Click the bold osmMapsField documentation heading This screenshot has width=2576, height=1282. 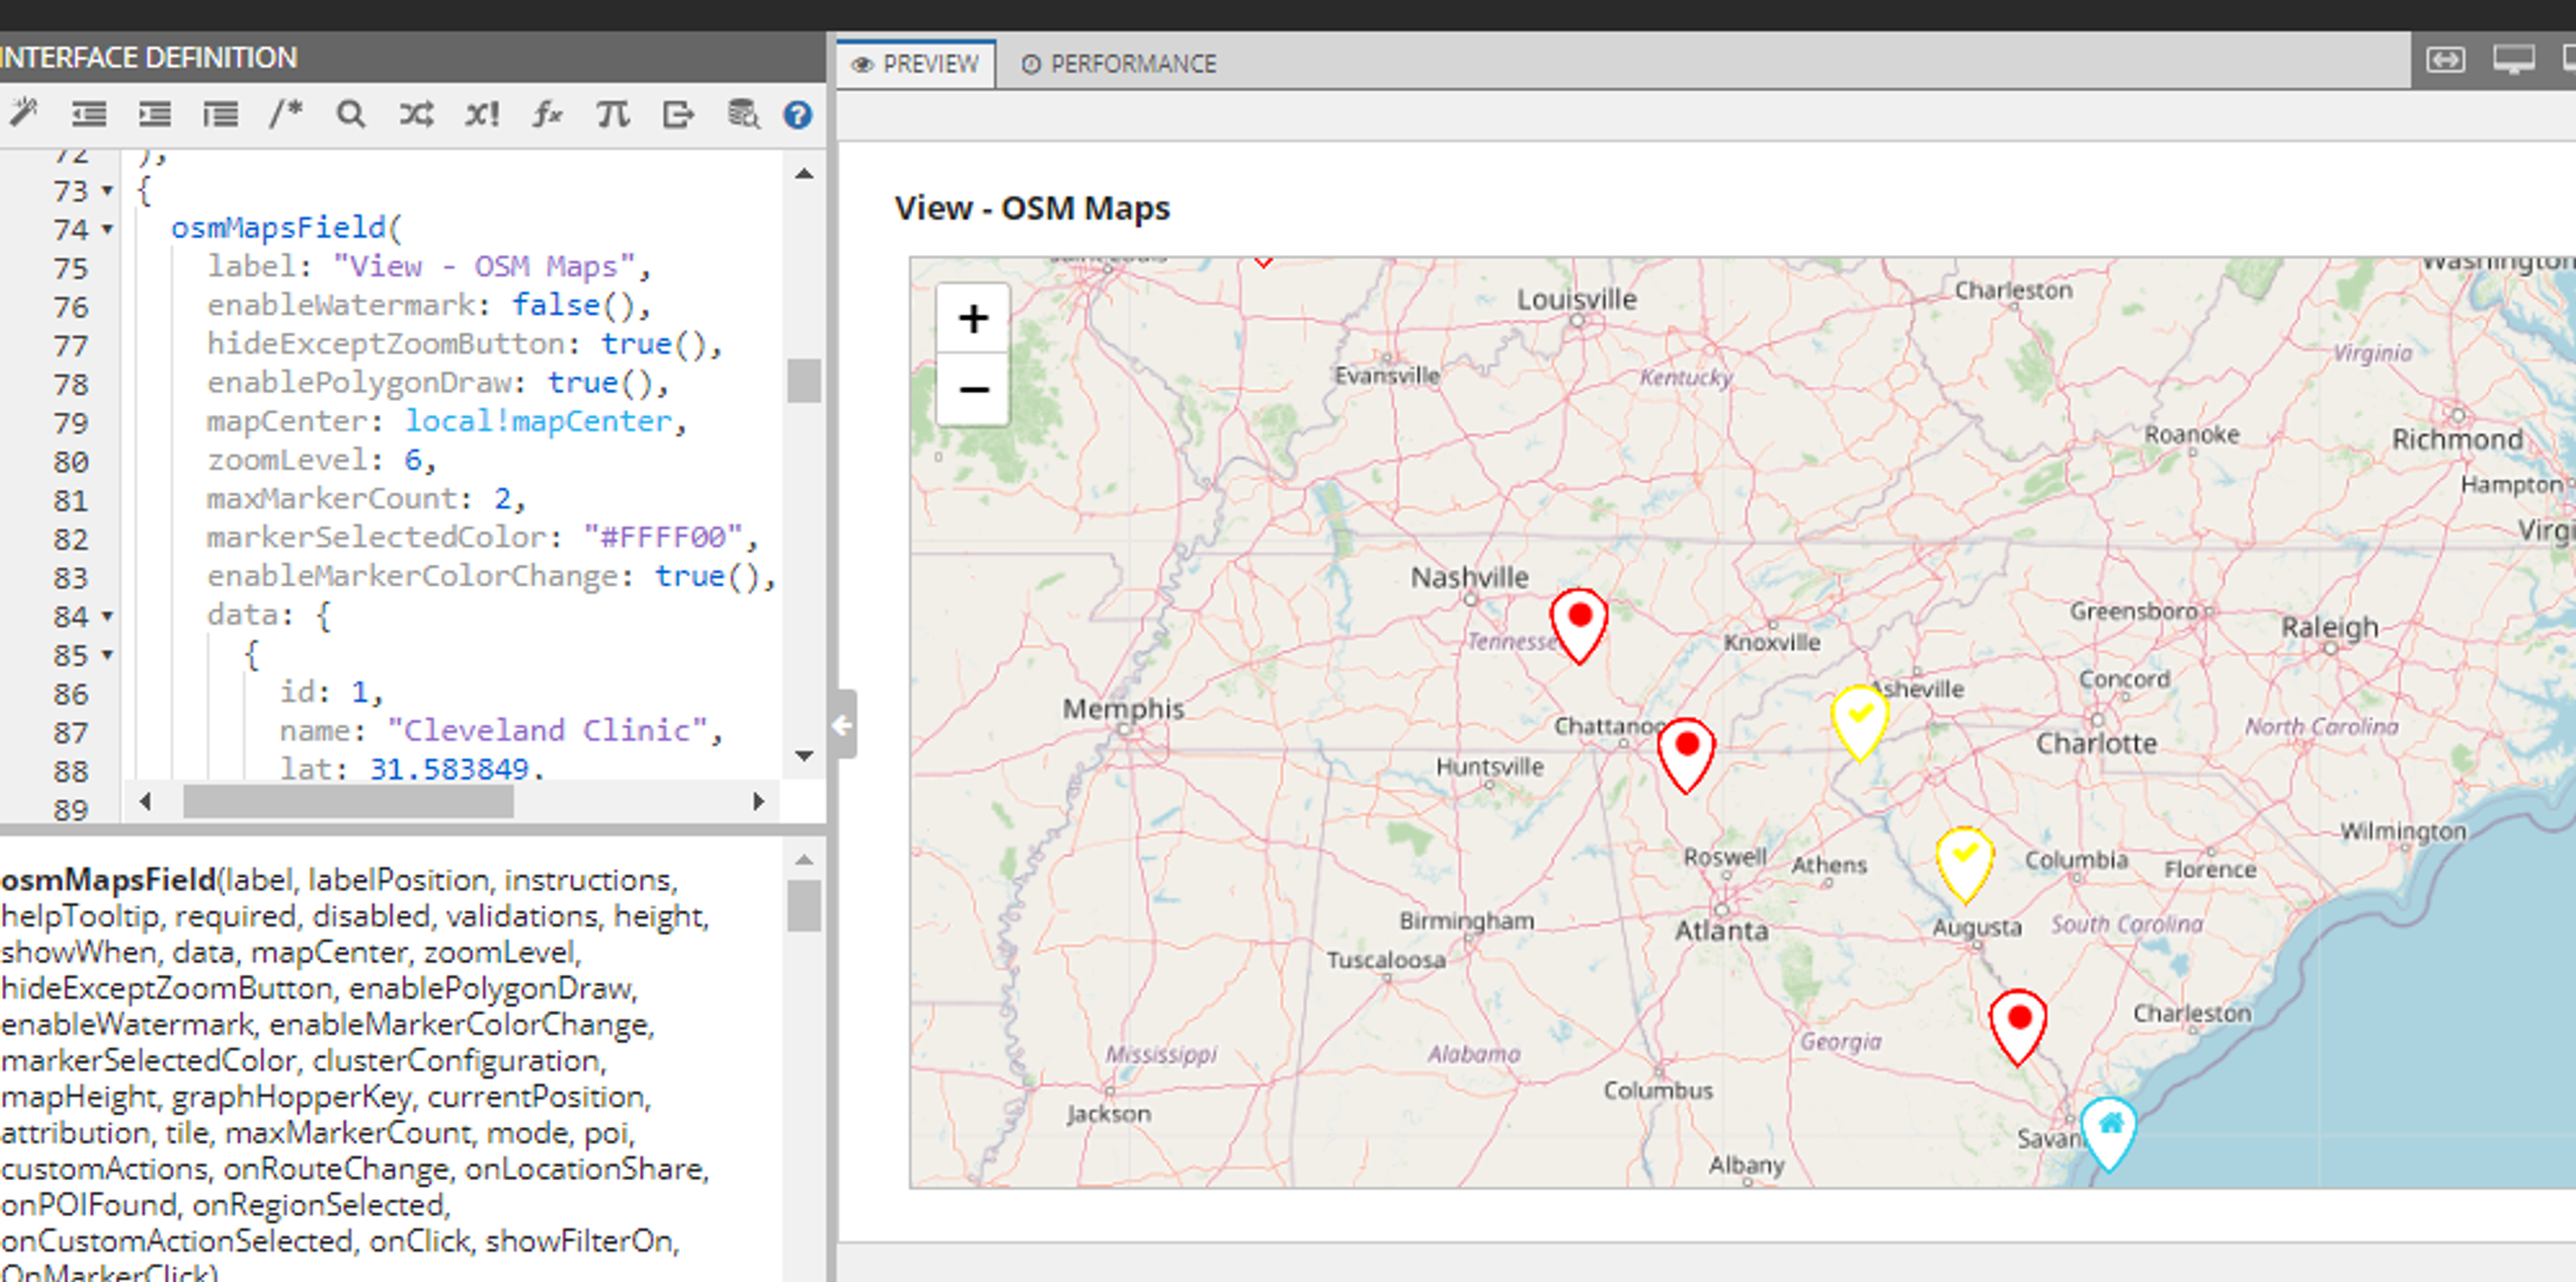click(108, 880)
